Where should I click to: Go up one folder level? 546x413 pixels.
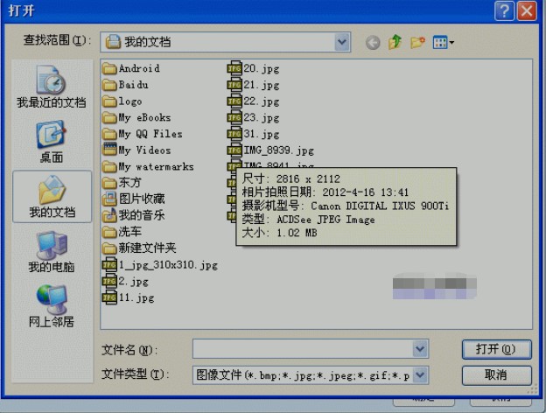pyautogui.click(x=395, y=42)
